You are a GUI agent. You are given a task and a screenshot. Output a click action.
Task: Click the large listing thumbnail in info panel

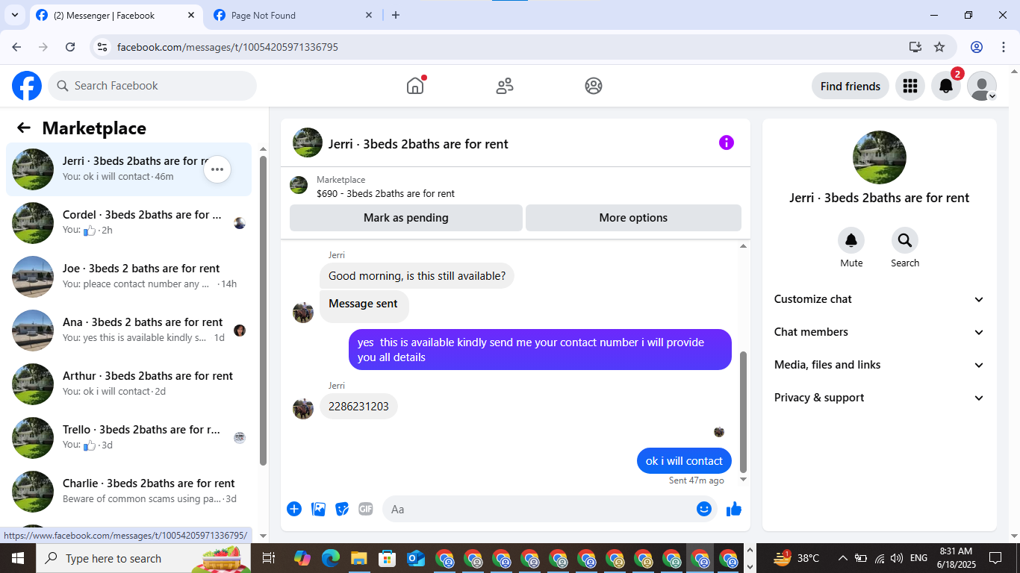880,157
